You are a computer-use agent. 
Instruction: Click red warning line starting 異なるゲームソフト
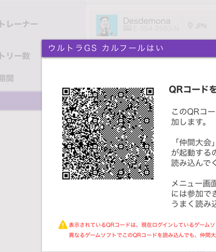pos(142,235)
